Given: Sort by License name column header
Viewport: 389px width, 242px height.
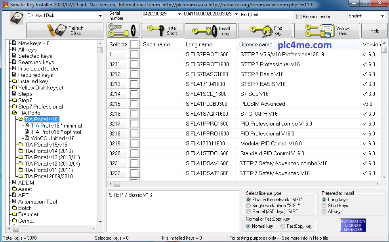Looking at the screenshot, I should 256,44.
